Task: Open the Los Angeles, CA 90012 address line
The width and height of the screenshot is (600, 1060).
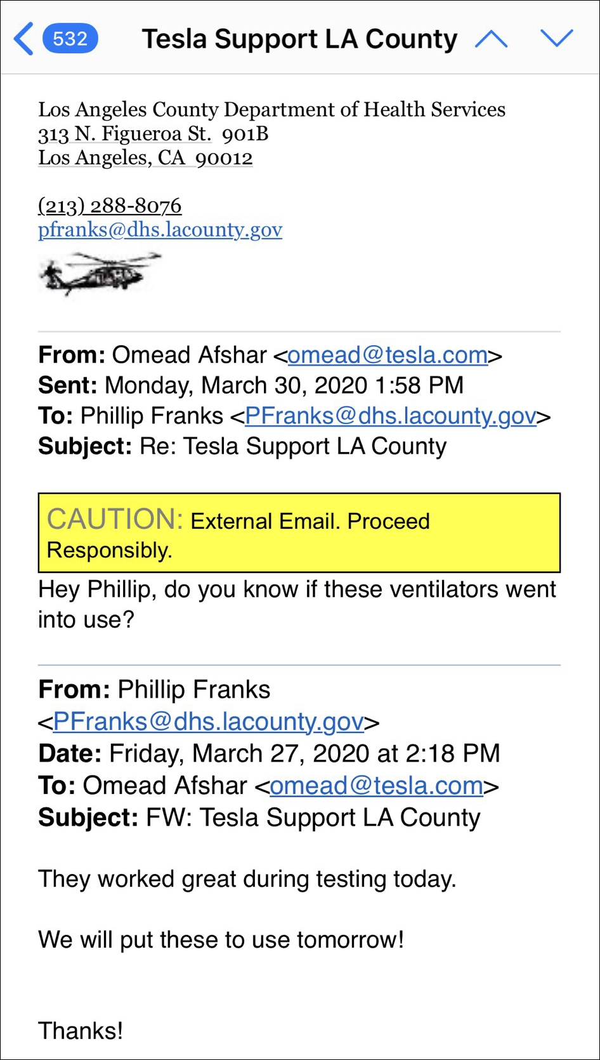Action: coord(145,158)
